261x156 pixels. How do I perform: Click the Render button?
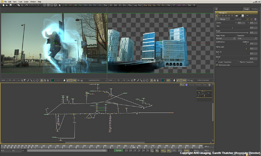[119, 151]
